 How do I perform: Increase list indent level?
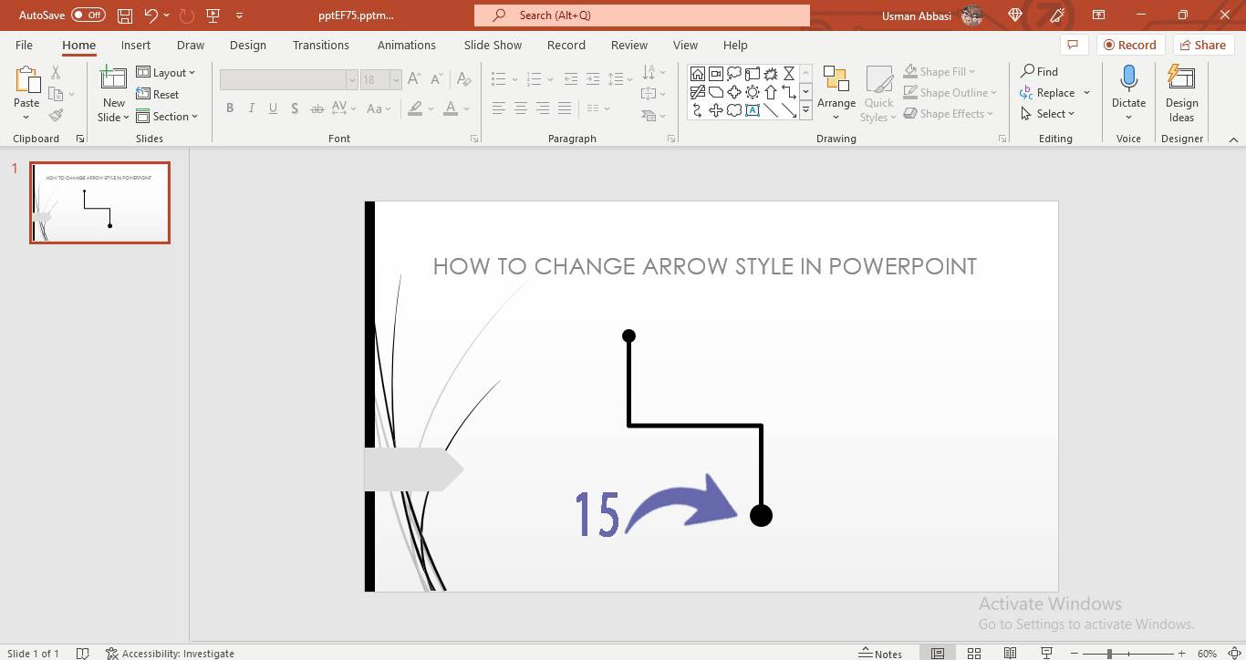[593, 79]
